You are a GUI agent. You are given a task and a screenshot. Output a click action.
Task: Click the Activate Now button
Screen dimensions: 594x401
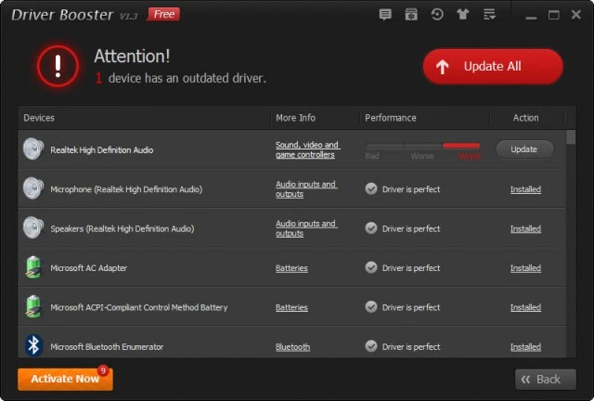coord(65,379)
